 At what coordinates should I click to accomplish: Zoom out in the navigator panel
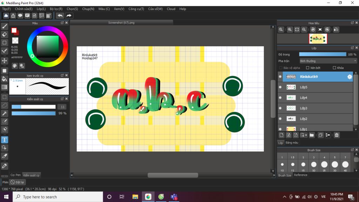click(x=304, y=29)
